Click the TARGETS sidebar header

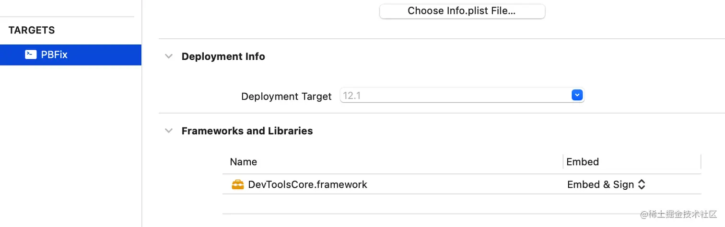32,30
